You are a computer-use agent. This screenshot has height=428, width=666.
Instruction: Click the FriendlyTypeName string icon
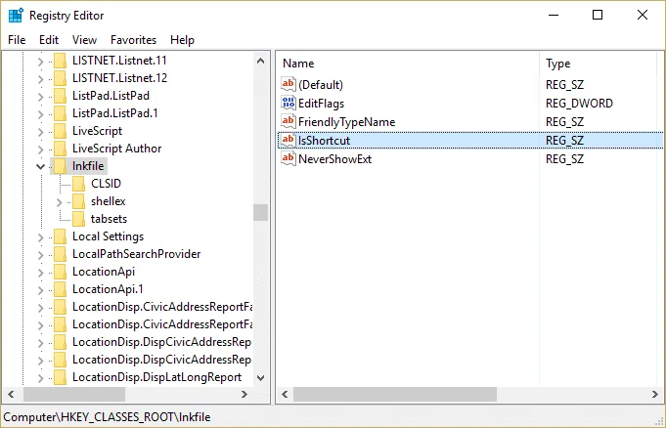coord(288,121)
